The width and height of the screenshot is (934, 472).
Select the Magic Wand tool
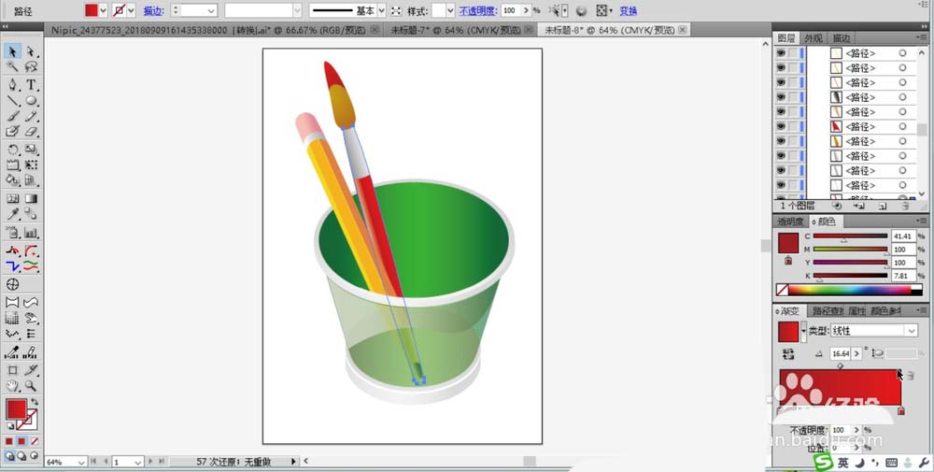12,67
